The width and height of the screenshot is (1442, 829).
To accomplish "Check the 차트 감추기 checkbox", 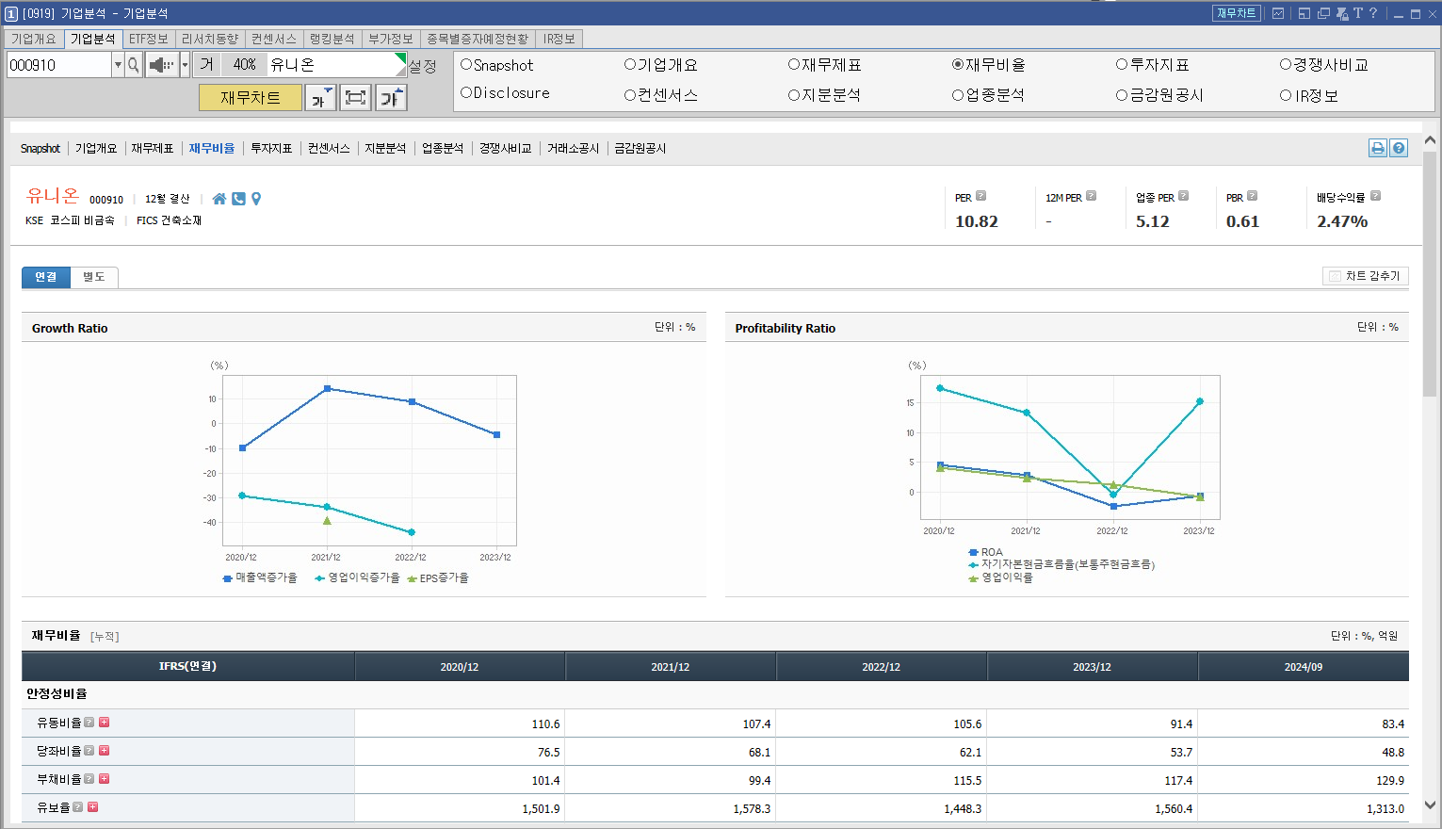I will tap(1335, 276).
